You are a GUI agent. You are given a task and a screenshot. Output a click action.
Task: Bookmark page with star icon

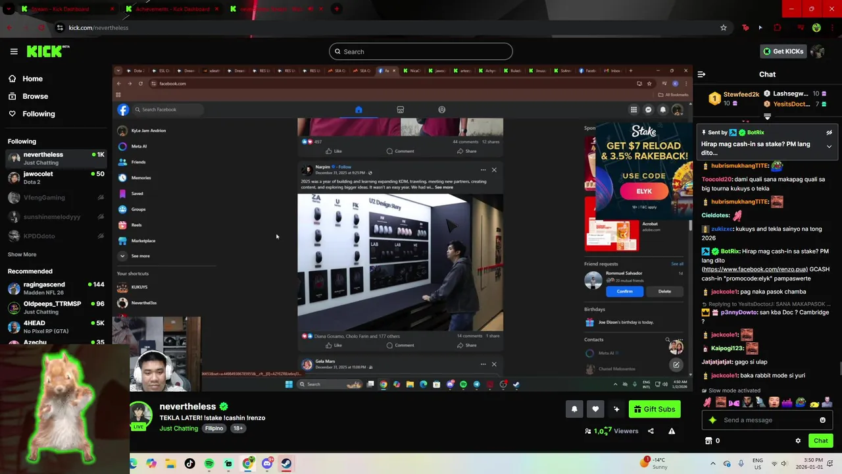[724, 28]
